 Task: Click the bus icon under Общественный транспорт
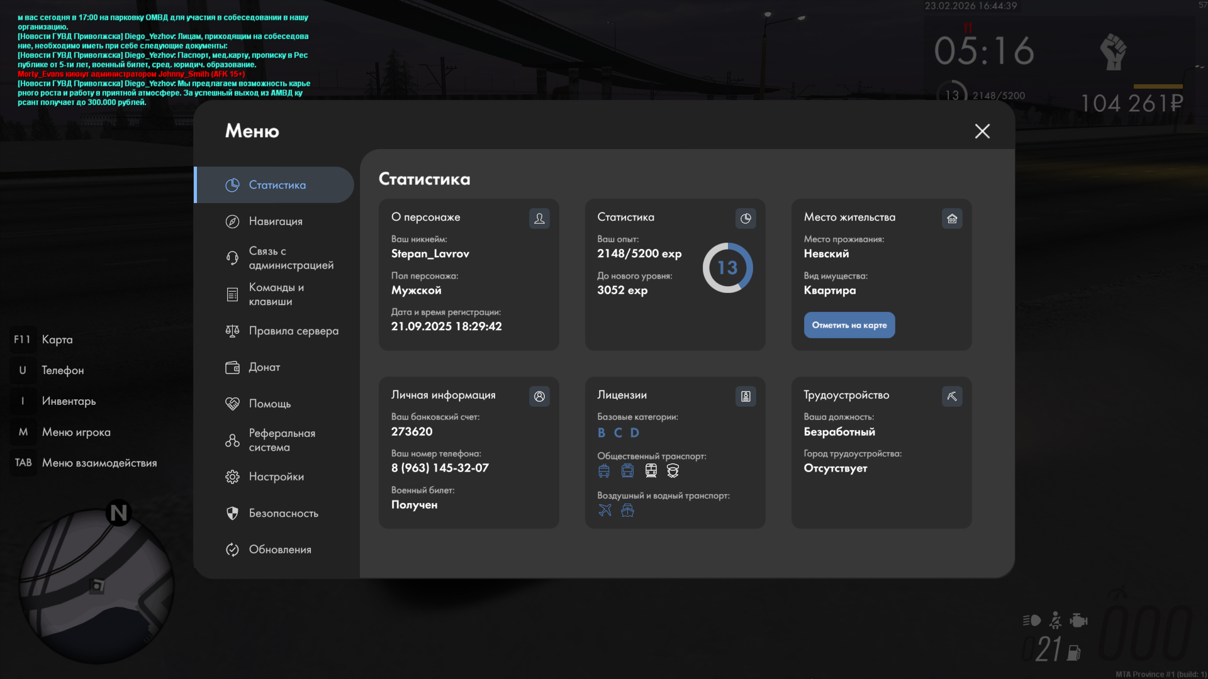[x=604, y=470]
